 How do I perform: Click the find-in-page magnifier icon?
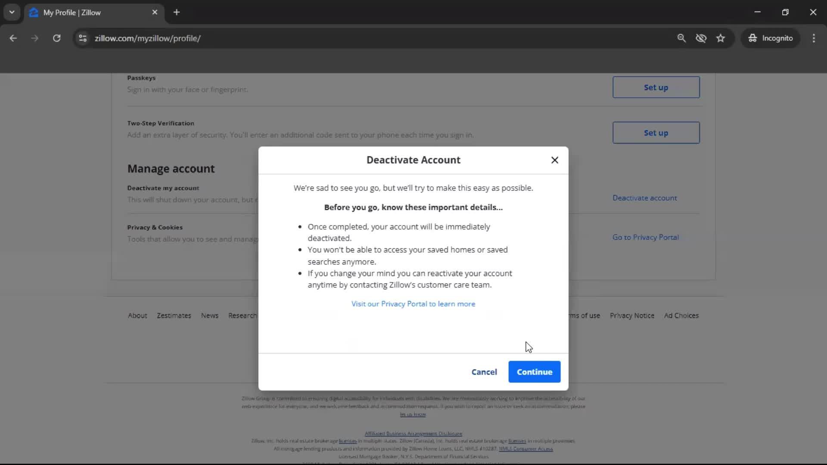coord(682,38)
